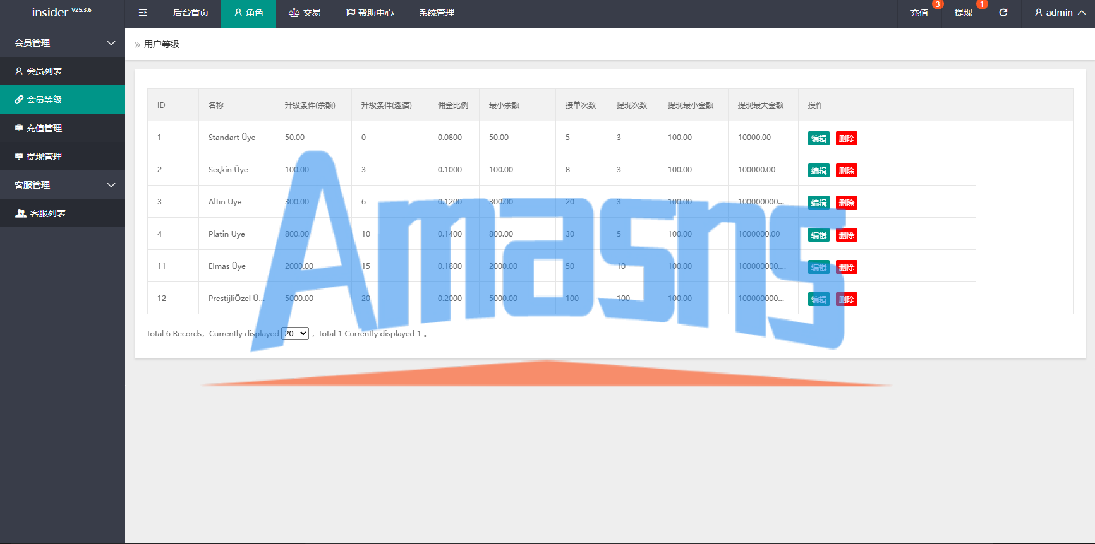Click the 提现次数 column header
This screenshot has height=544, width=1095.
pyautogui.click(x=632, y=105)
